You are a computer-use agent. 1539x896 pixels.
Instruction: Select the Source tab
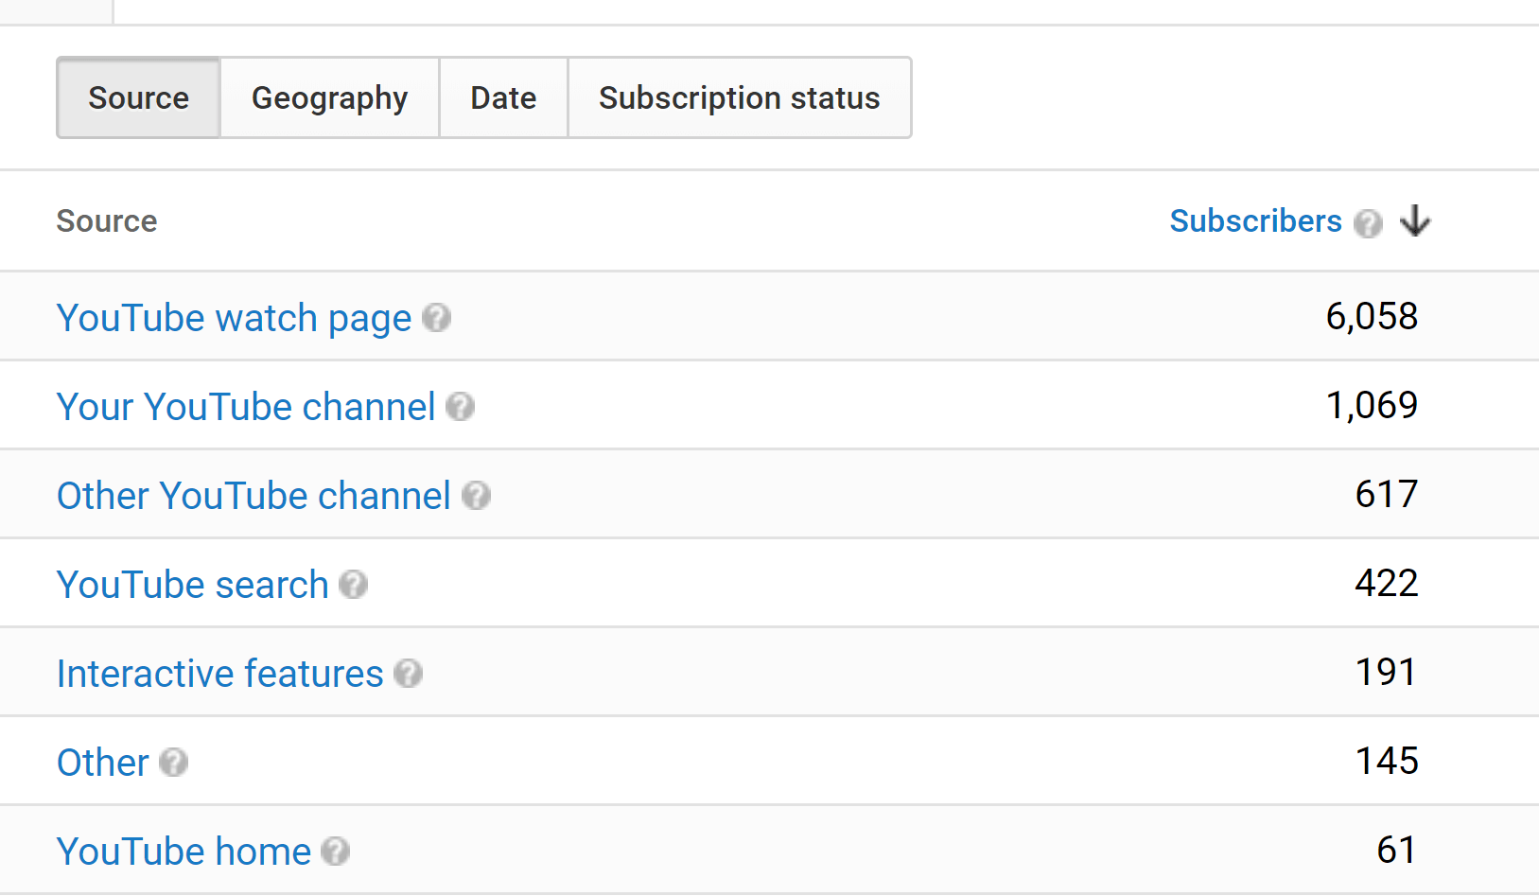[x=139, y=97]
